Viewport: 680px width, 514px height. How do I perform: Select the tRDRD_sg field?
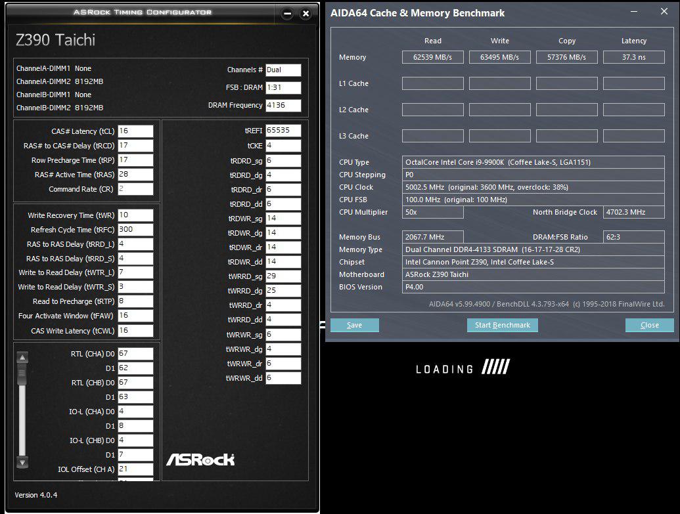tap(283, 161)
